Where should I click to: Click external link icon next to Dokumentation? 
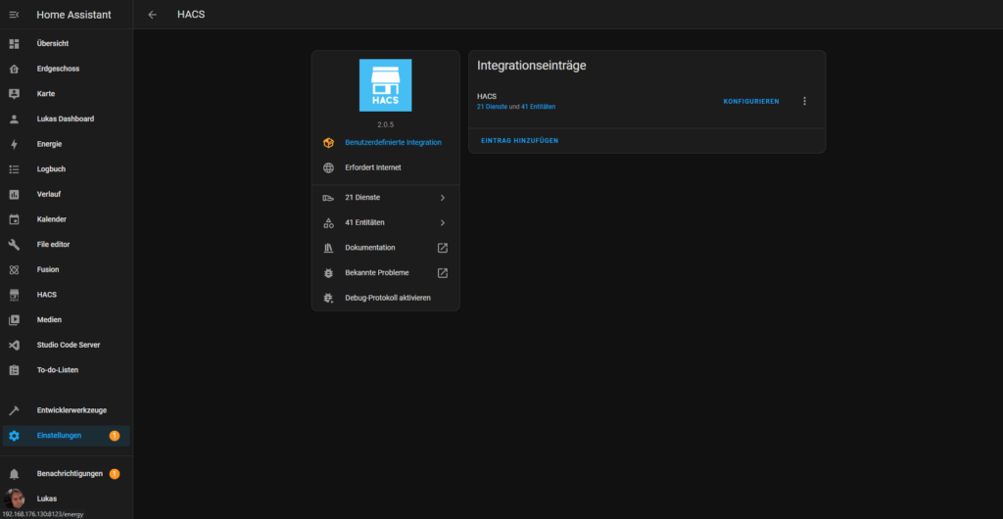click(442, 248)
